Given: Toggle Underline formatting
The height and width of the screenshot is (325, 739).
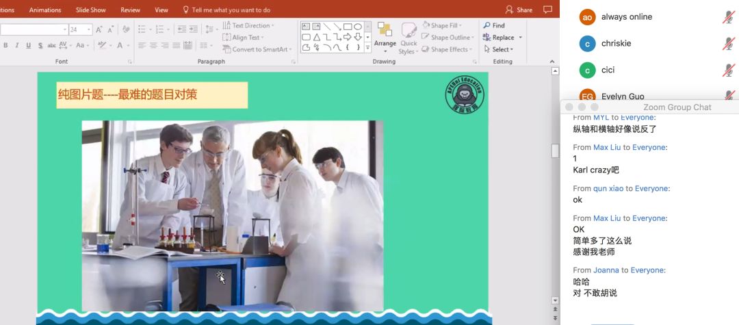Looking at the screenshot, I should click(28, 45).
